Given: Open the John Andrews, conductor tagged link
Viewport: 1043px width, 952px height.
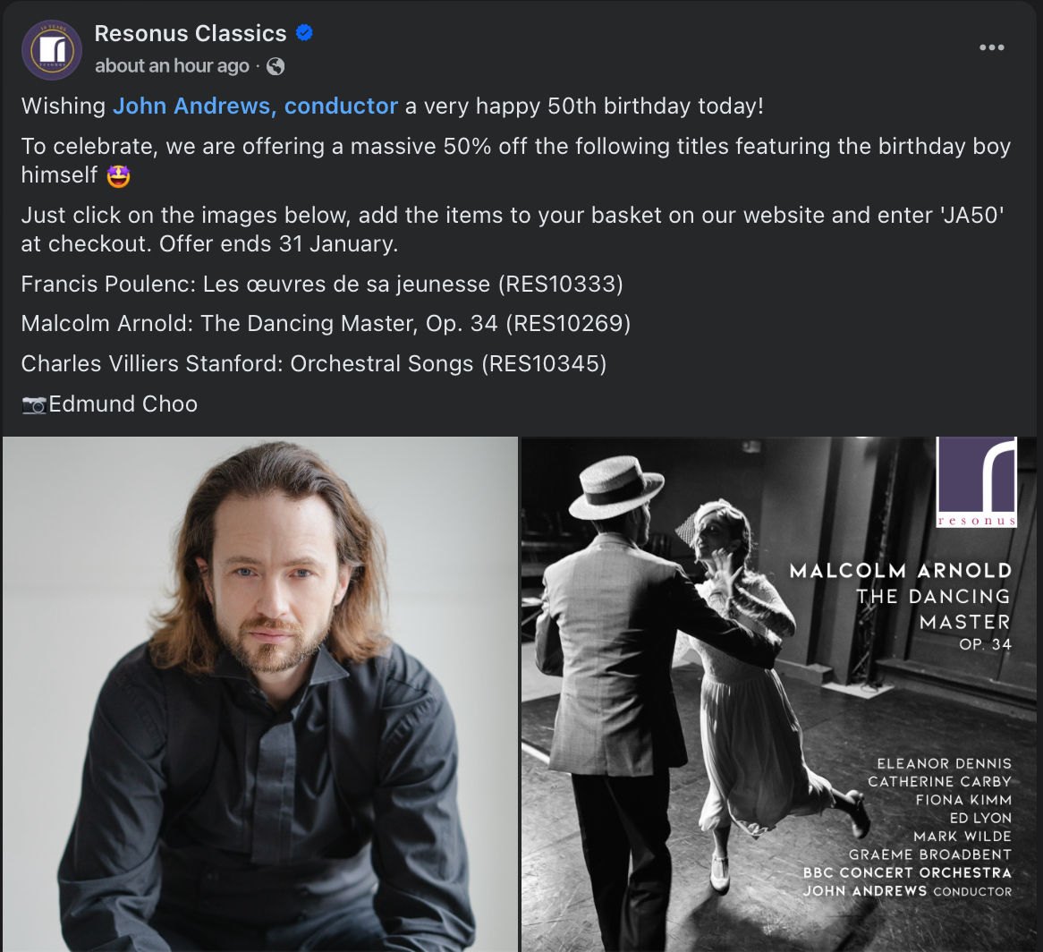Looking at the screenshot, I should click(256, 106).
